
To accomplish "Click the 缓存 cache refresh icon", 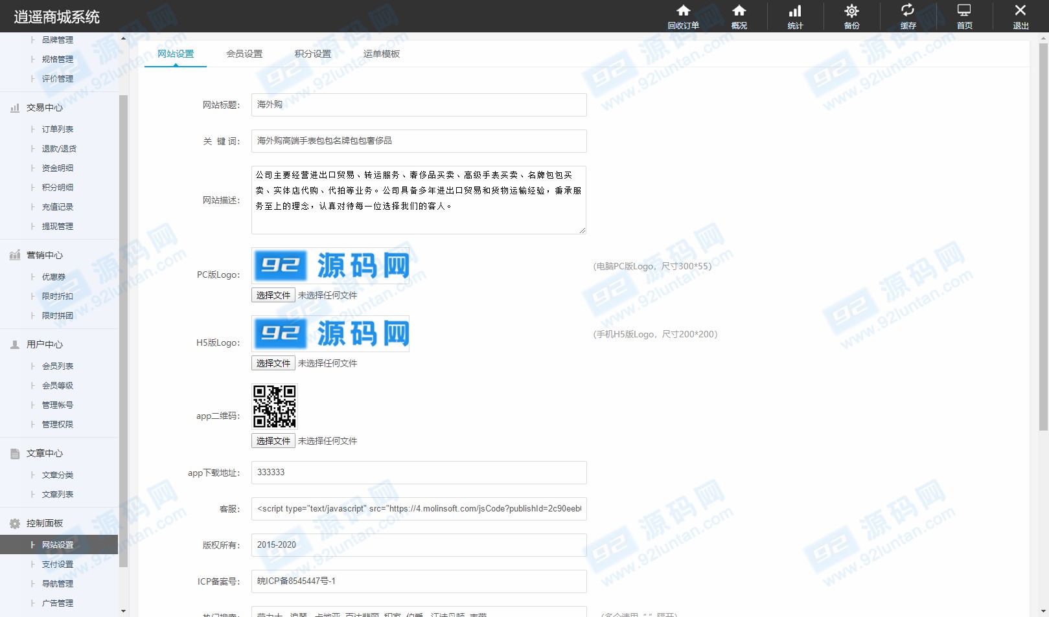I will (x=908, y=16).
